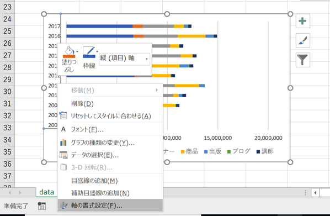The image size is (330, 216).
Task: Click the 2016 bar's yellow segment
Action: click(x=191, y=36)
